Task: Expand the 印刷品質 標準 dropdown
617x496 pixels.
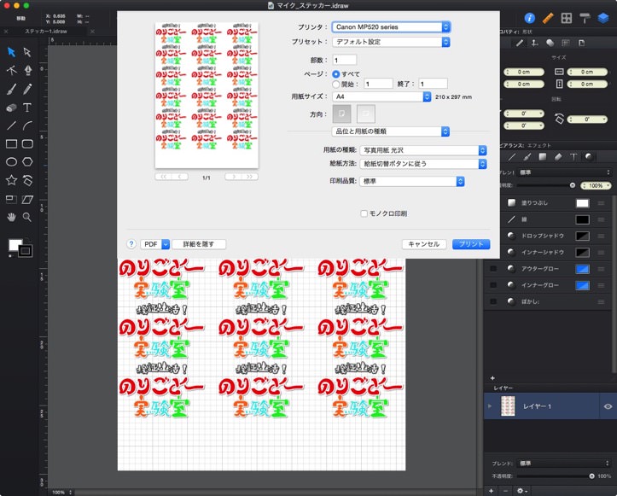Action: coord(411,181)
